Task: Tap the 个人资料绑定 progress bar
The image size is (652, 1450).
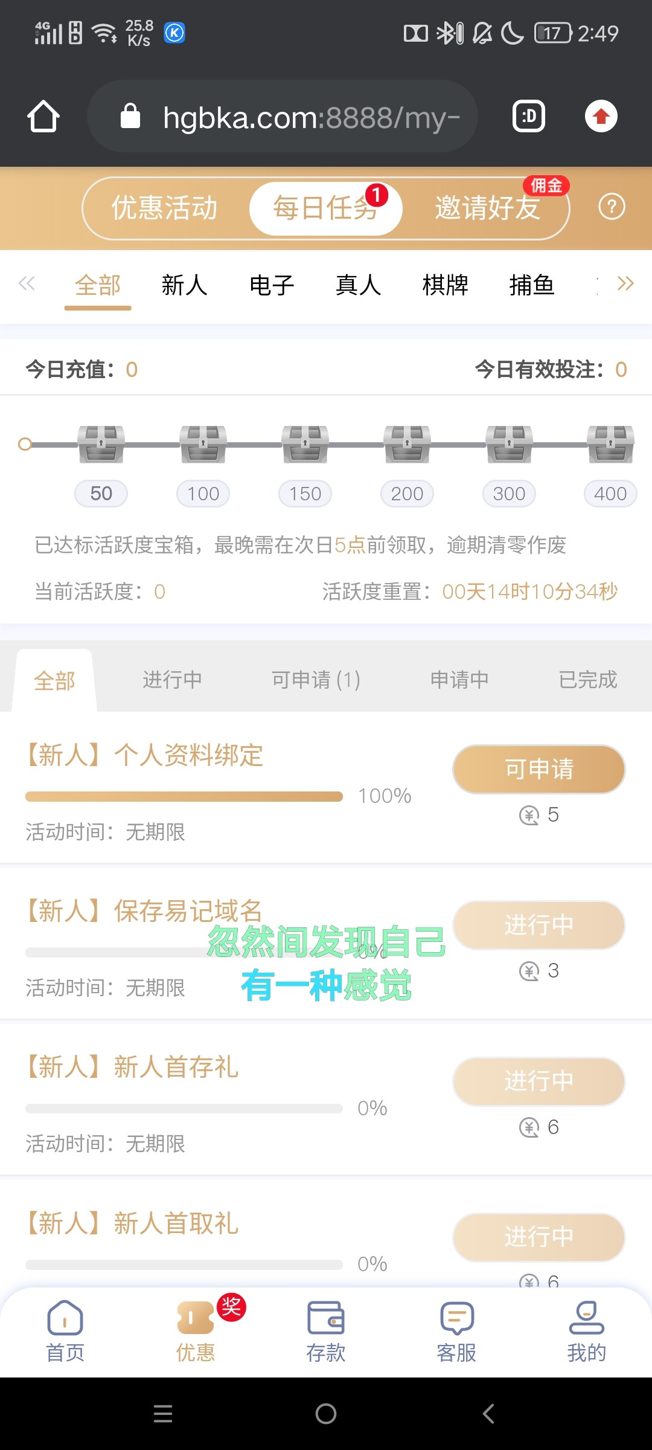Action: coord(184,796)
